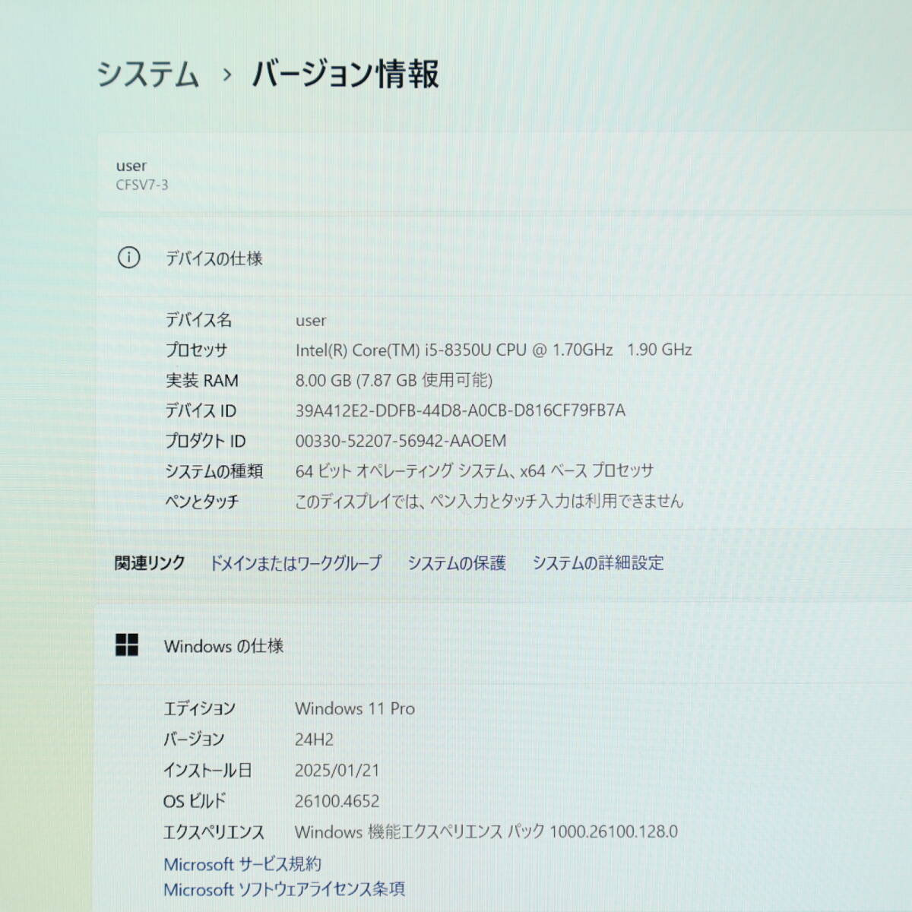Open システムの詳細設定 link

click(598, 563)
